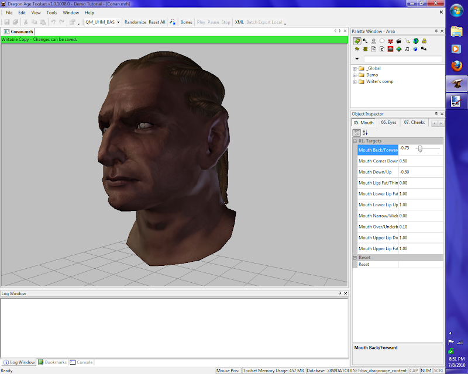Switch to the 06. Eyes tab

pyautogui.click(x=388, y=123)
